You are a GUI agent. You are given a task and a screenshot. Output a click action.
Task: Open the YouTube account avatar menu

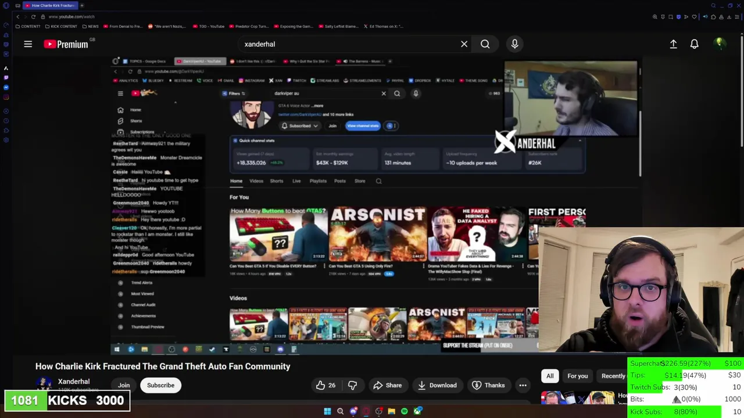719,44
